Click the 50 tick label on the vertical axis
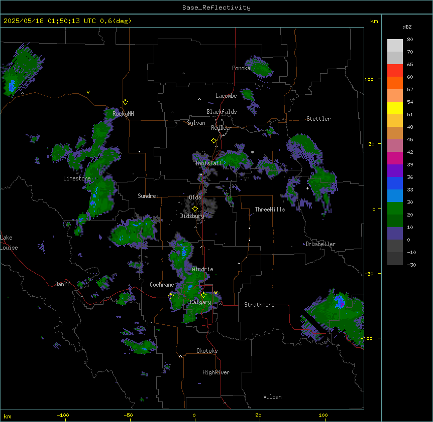Viewport: 433px width, 422px height. coord(371,144)
